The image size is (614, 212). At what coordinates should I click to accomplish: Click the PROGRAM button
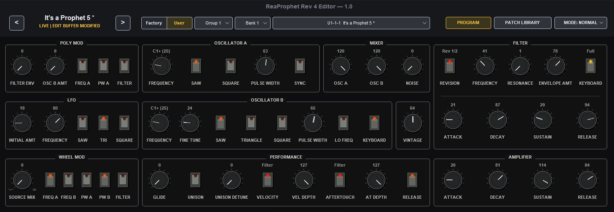pos(468,22)
